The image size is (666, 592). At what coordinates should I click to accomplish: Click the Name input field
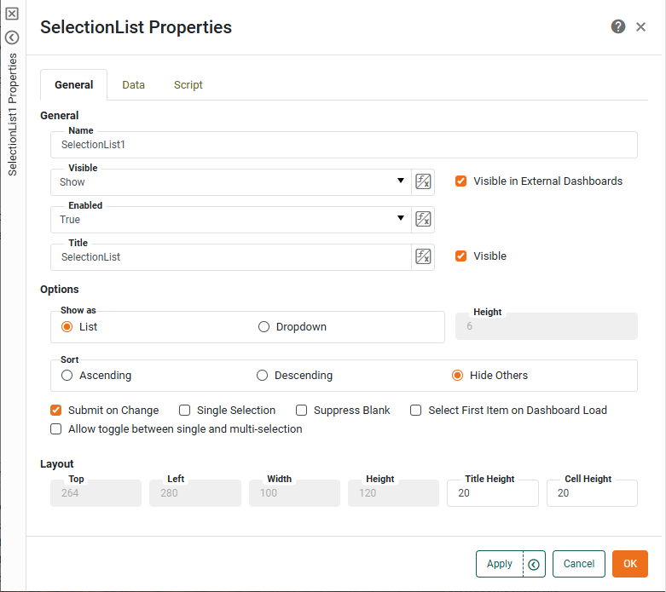(344, 145)
